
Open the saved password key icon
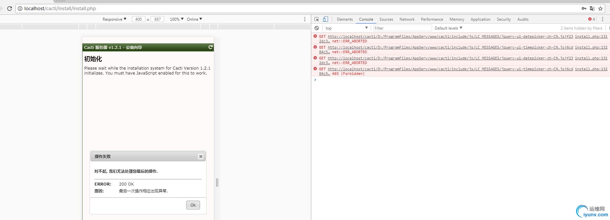point(584,9)
